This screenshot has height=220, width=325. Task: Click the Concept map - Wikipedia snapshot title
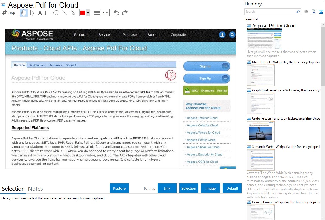point(286,202)
